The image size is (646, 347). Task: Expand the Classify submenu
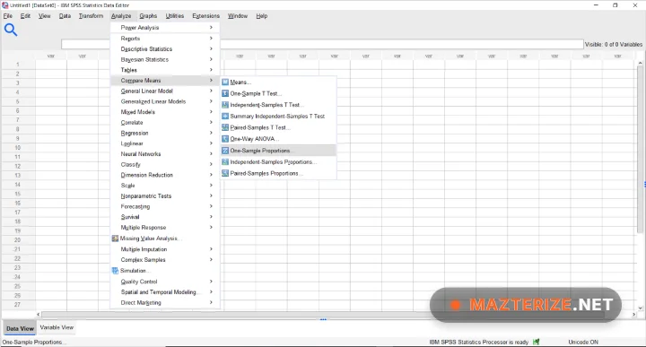165,164
